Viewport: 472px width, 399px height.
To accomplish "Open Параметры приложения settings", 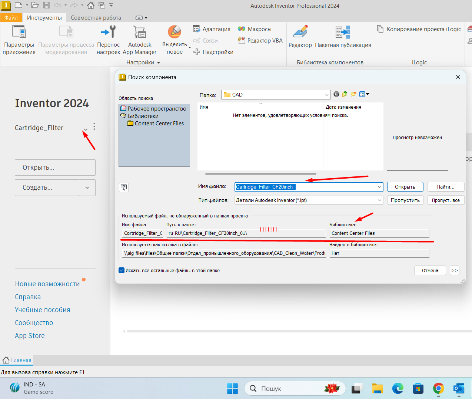I will pyautogui.click(x=19, y=40).
